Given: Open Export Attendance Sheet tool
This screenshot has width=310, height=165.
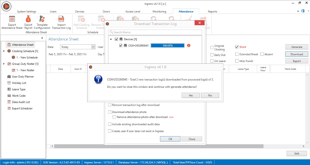Looking at the screenshot, I should (x=12, y=22).
